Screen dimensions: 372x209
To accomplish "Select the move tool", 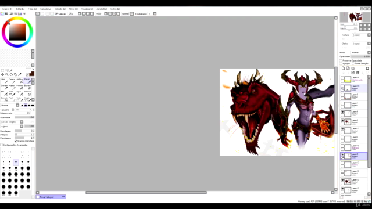I will click(2, 75).
